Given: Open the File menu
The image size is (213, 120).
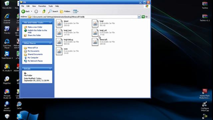Looking at the screenshot, I should 23,6.
